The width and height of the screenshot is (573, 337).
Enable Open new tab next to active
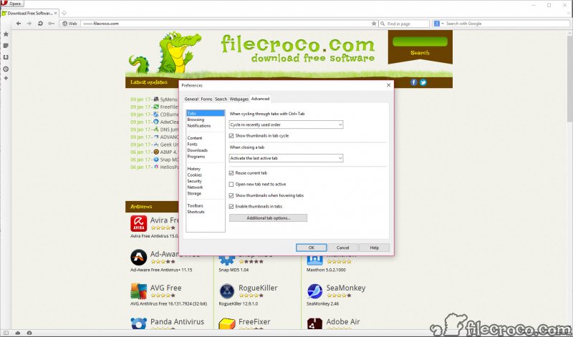point(231,185)
